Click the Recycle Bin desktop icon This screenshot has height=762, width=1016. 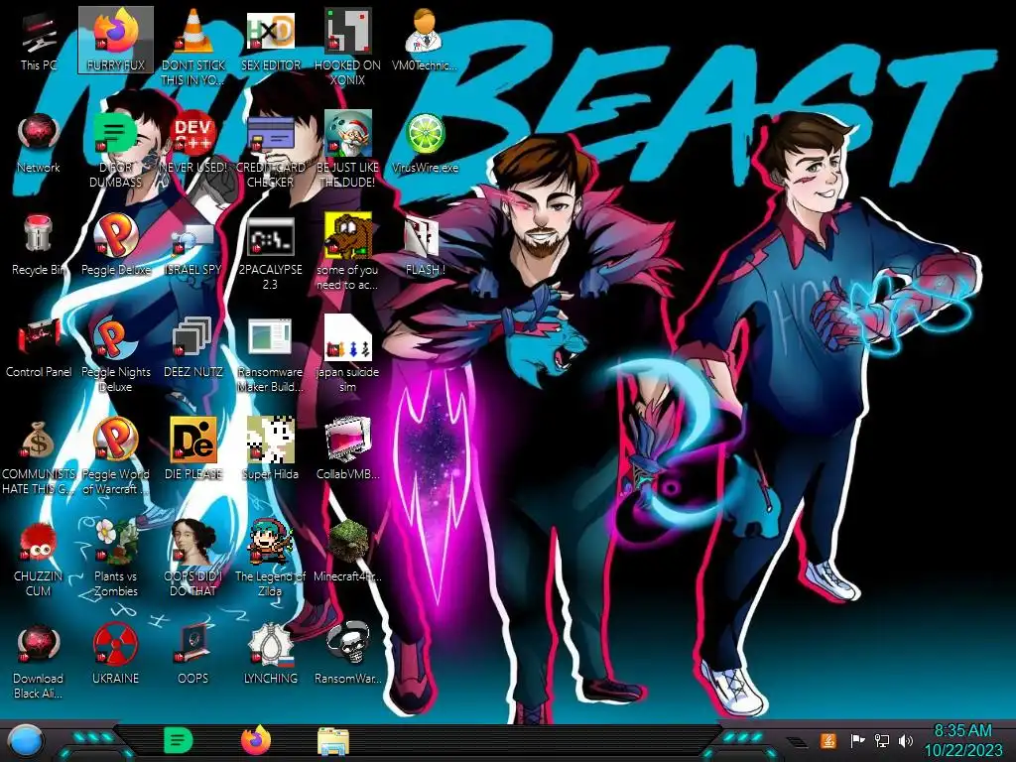coord(39,246)
